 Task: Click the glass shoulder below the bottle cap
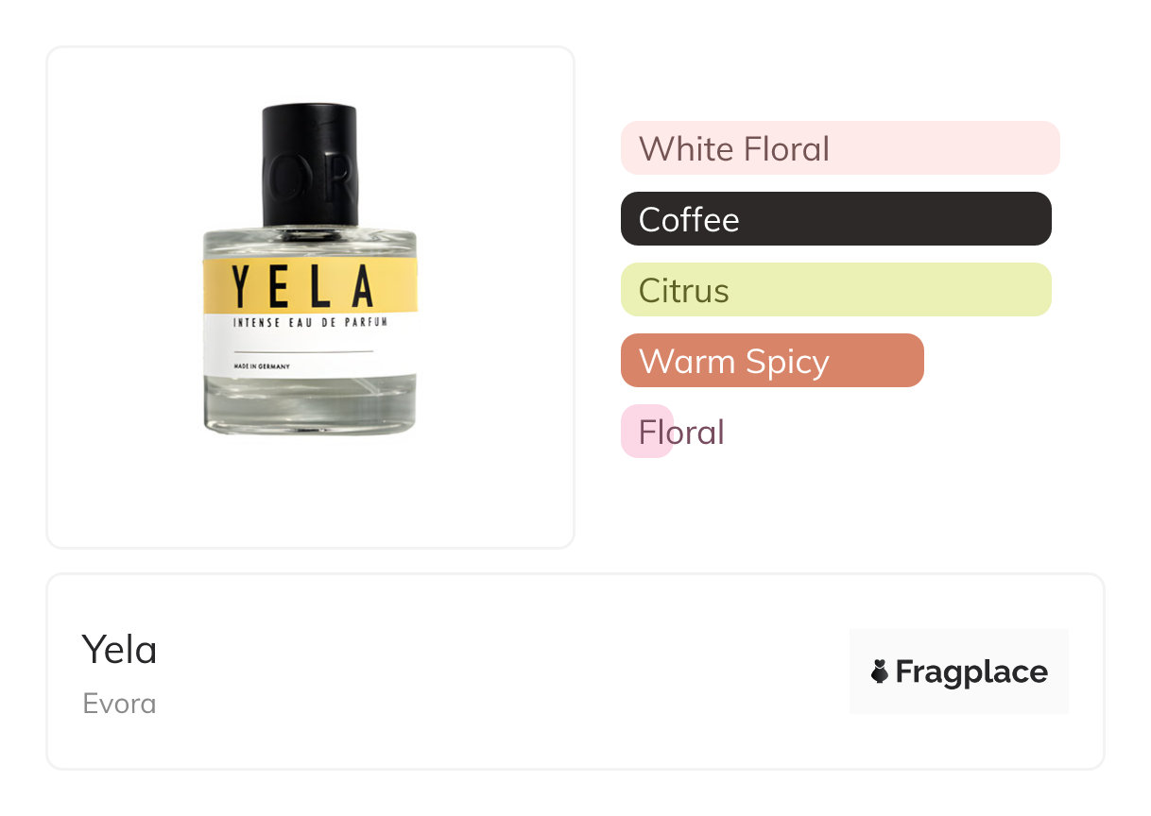[309, 241]
